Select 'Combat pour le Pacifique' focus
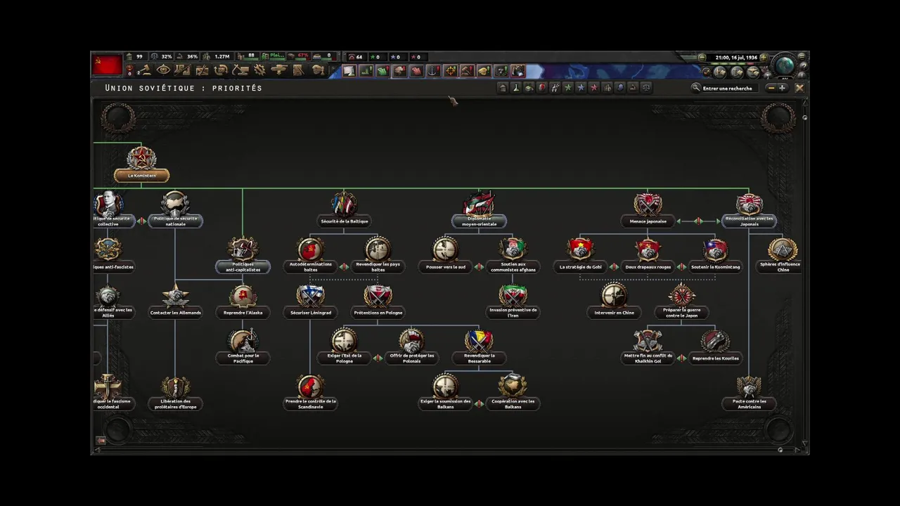900x506 pixels. (243, 346)
